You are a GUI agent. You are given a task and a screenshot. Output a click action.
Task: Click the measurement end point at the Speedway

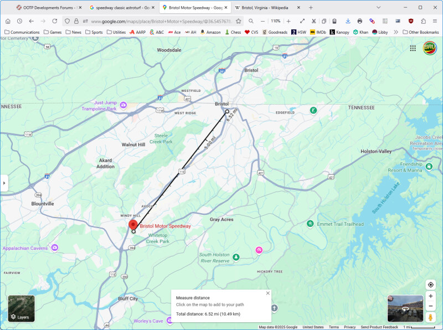coord(133,231)
